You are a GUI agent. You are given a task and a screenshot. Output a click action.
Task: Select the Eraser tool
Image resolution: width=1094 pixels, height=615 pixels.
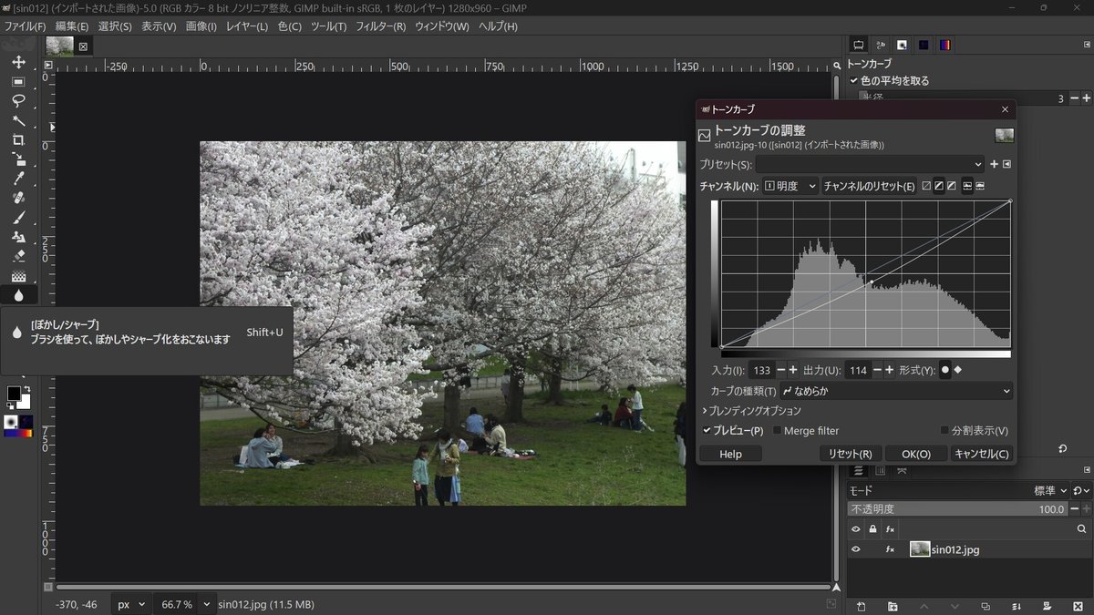19,257
